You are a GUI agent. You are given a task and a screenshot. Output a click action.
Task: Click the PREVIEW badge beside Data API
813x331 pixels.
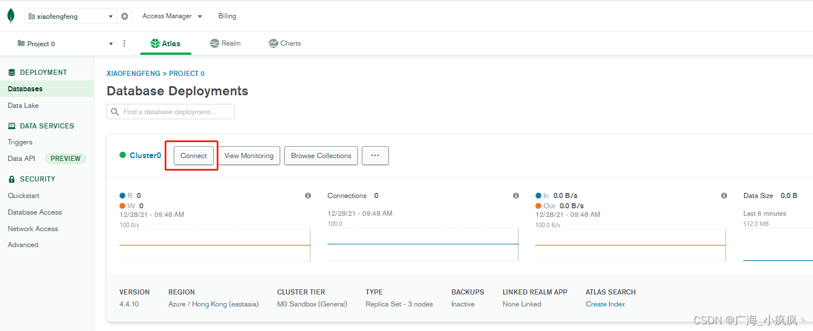pyautogui.click(x=65, y=159)
